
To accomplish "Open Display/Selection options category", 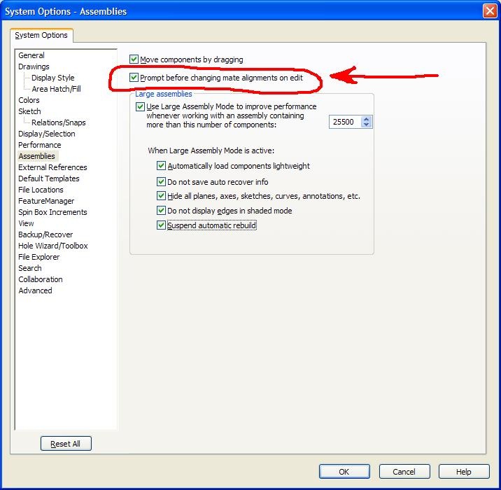I will 47,134.
